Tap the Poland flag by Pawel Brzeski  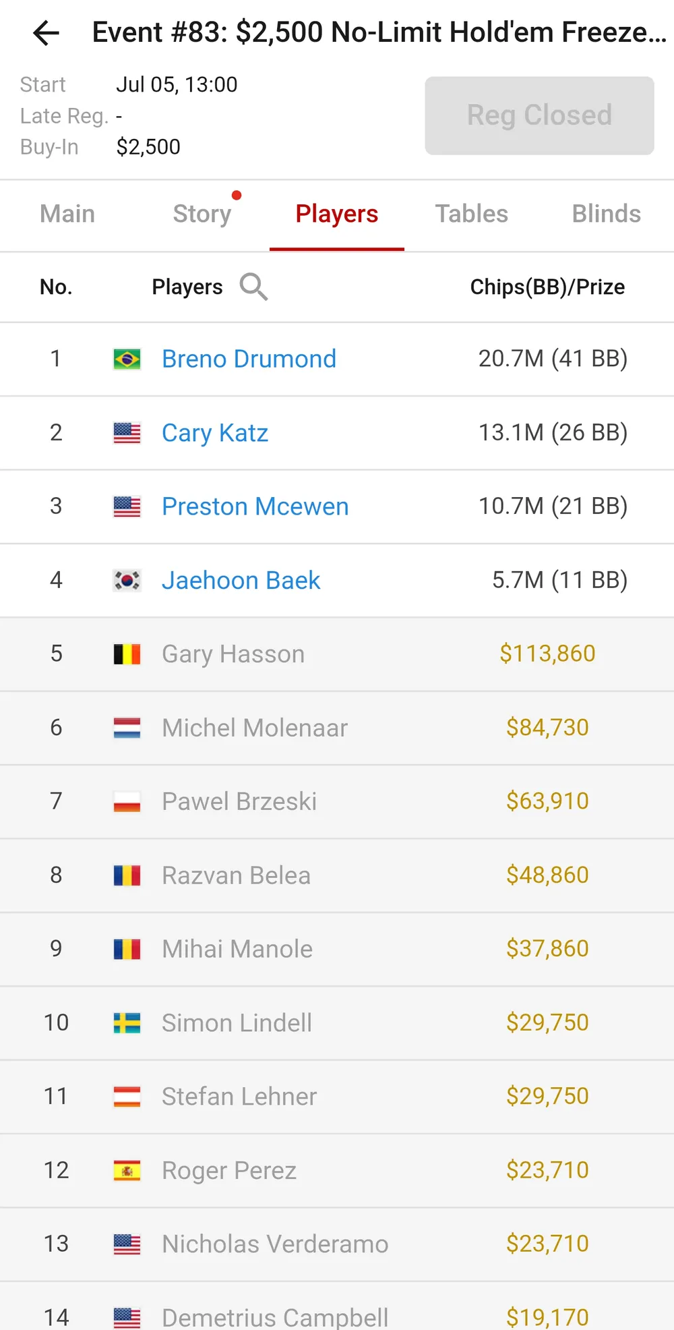(x=127, y=801)
